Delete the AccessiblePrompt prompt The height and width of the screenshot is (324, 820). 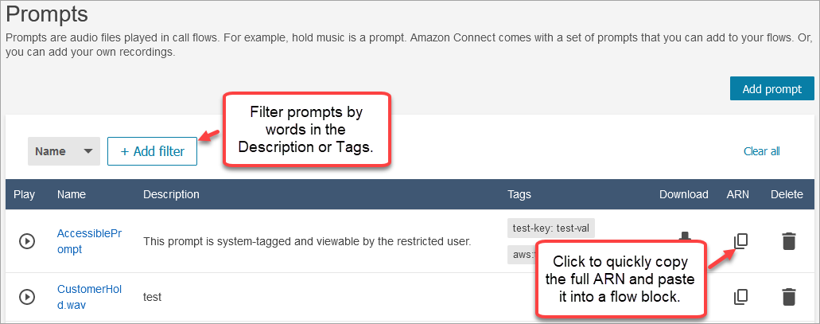coord(788,241)
